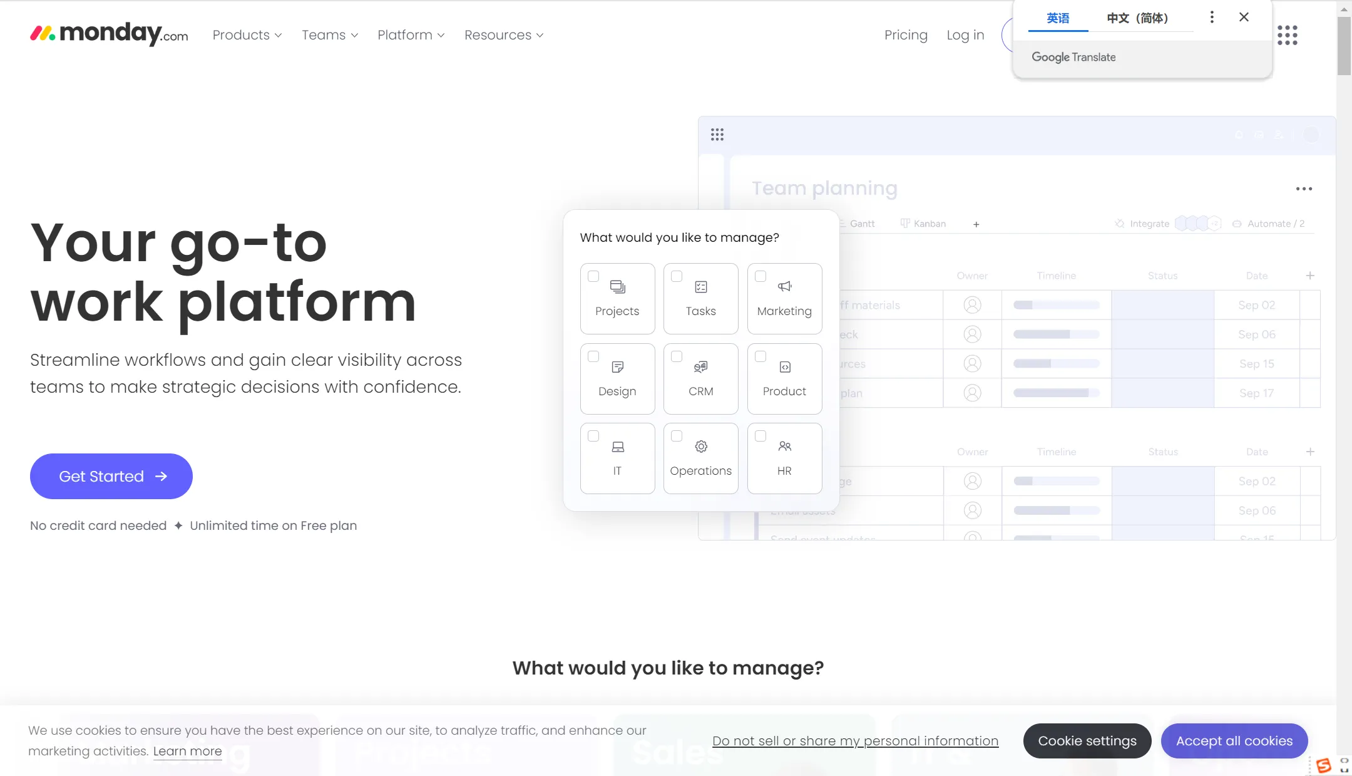Click the Get Started button
1352x776 pixels.
[111, 477]
